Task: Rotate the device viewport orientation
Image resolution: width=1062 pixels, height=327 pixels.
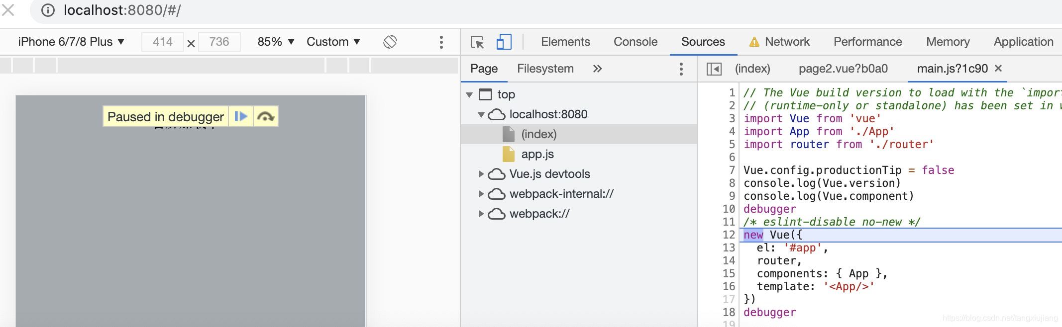Action: [x=390, y=42]
